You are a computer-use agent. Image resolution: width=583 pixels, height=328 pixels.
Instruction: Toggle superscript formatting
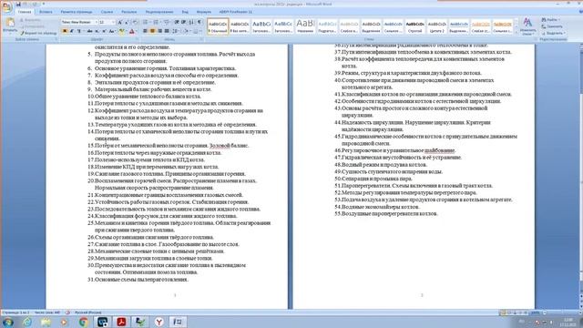click(104, 31)
